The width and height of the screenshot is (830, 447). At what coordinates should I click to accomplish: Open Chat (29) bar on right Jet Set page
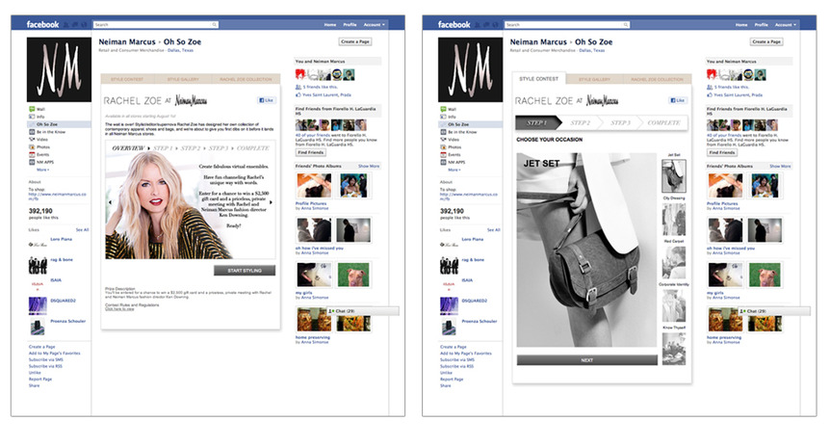point(774,311)
